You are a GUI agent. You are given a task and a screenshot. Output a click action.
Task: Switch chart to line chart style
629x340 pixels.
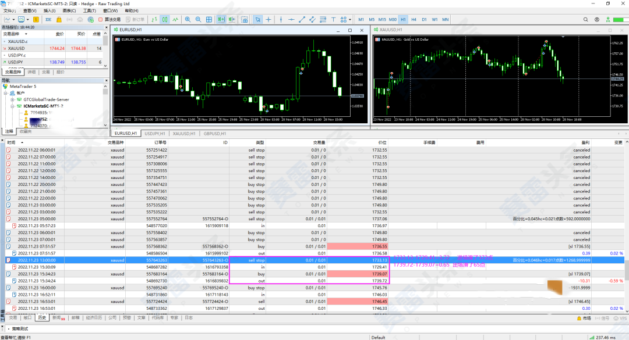[x=175, y=19]
